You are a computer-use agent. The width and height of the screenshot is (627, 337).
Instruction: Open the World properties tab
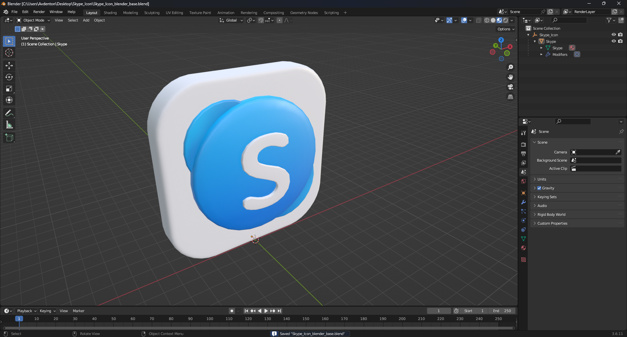pyautogui.click(x=523, y=181)
